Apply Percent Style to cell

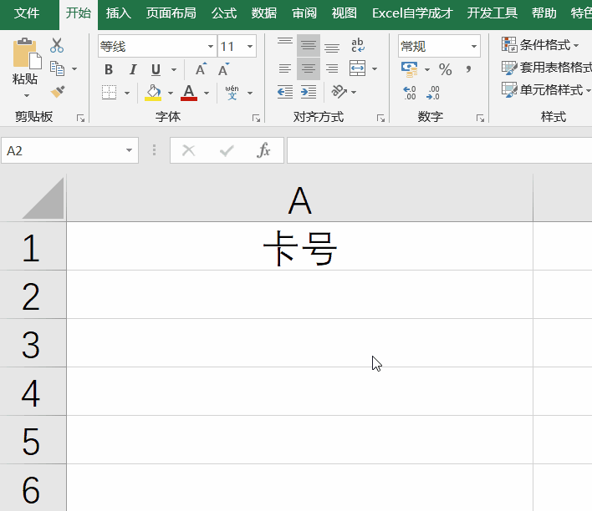[x=446, y=69]
